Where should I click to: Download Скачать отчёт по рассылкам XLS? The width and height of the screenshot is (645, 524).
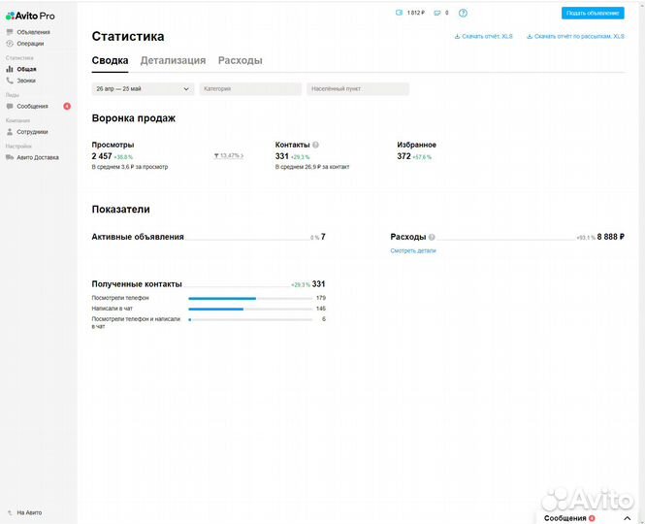[x=575, y=36]
